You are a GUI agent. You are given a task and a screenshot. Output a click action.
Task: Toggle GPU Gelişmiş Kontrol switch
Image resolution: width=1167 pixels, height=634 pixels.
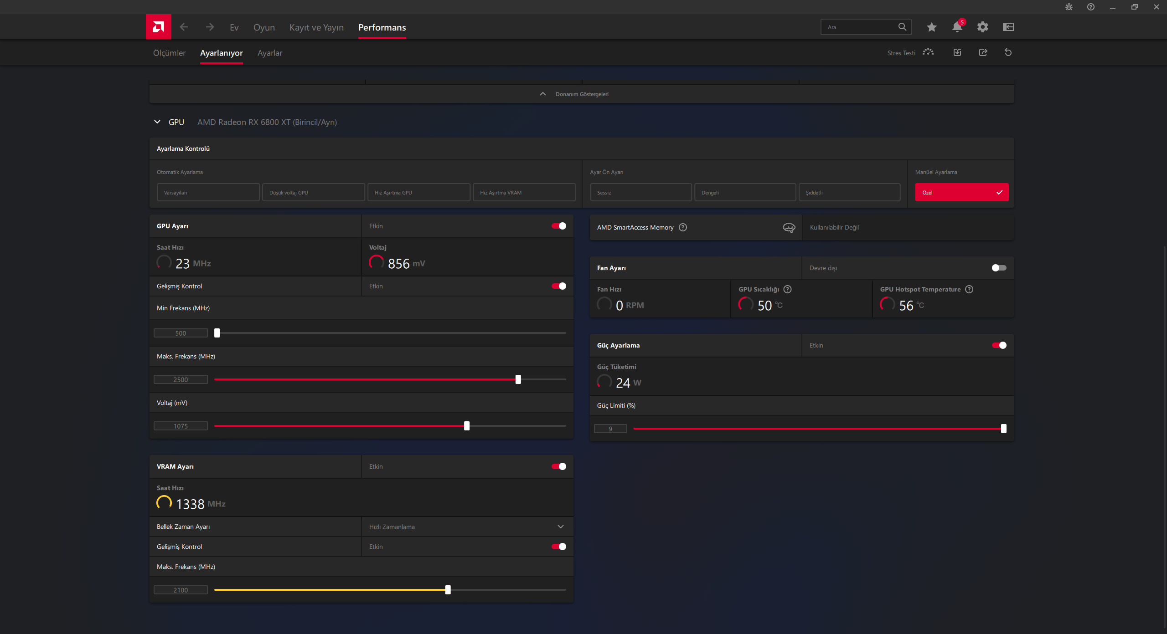(559, 286)
